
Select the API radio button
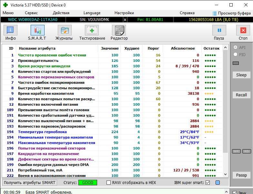point(236,47)
